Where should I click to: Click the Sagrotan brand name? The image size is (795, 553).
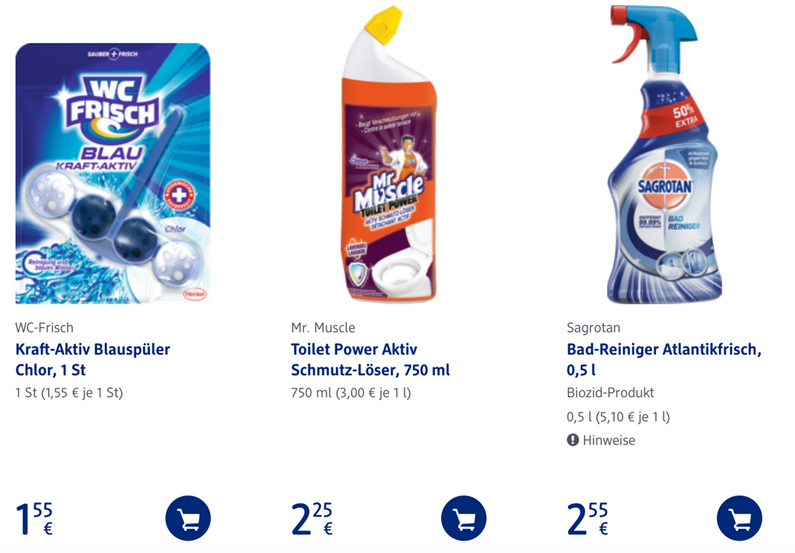coord(593,328)
